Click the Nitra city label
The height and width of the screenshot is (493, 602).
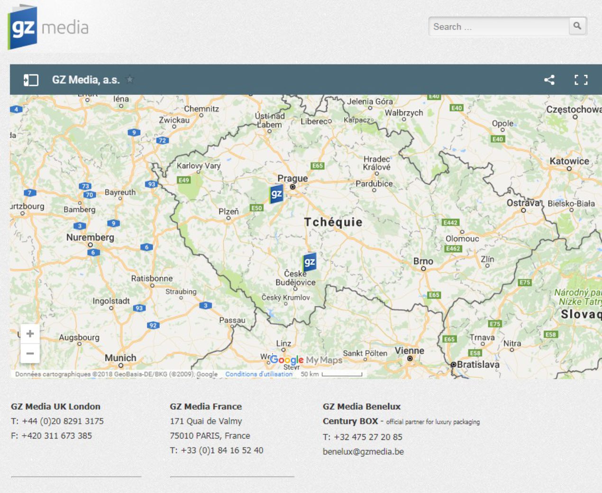512,343
